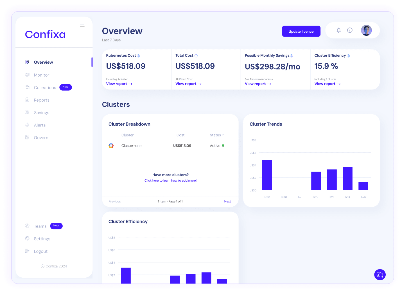The image size is (402, 292).
Task: Select the Alerts bell sidebar icon
Action: point(27,125)
